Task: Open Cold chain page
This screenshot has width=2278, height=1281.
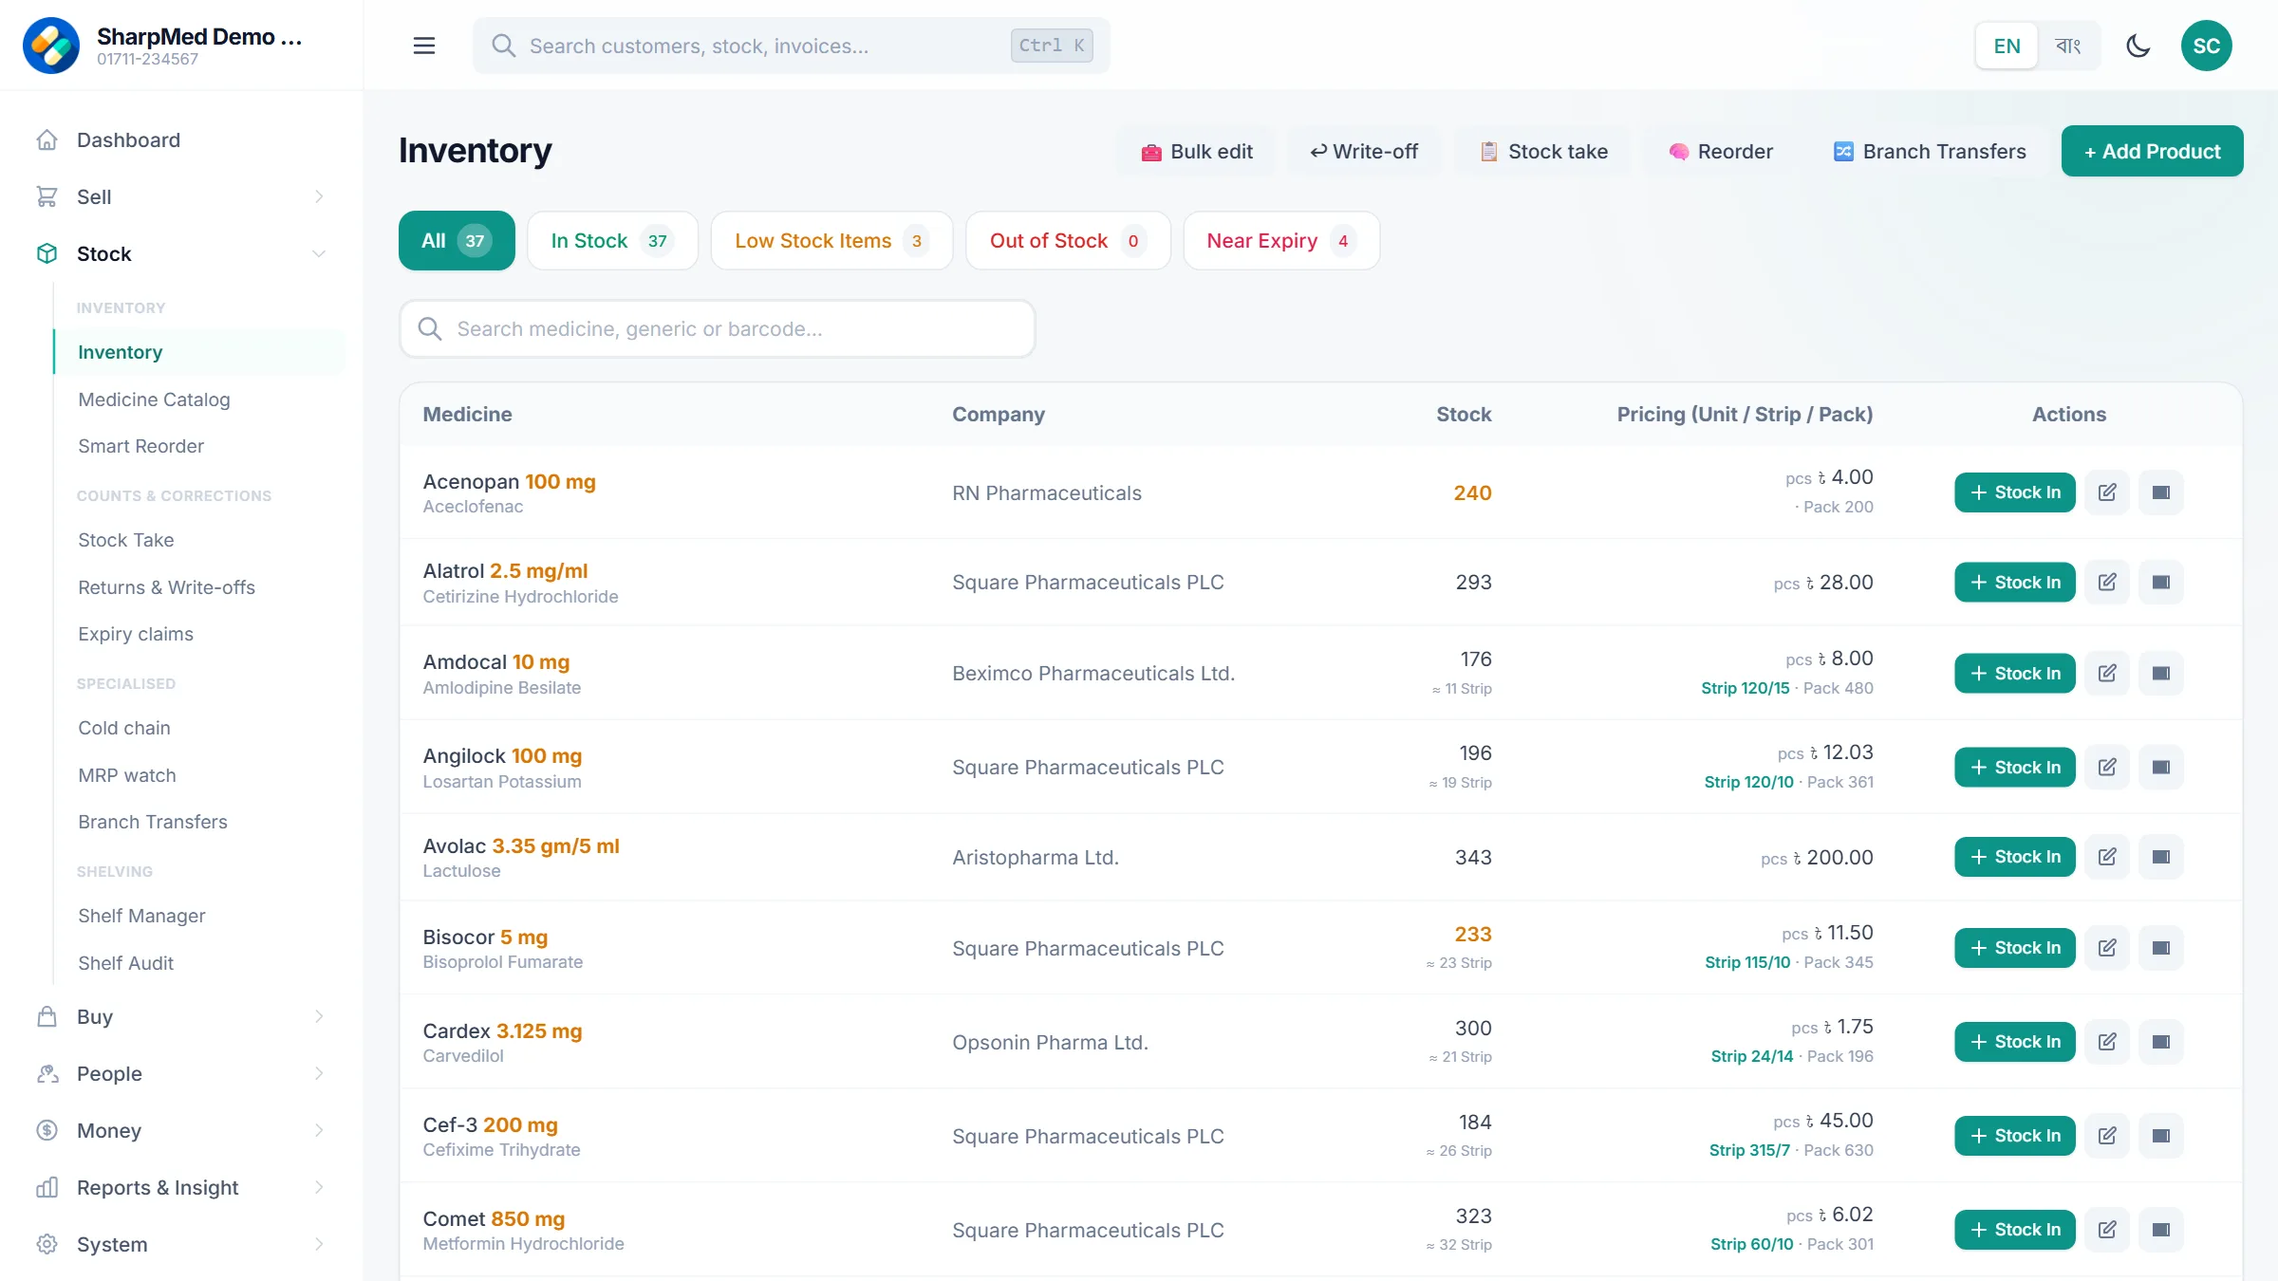Action: coord(124,728)
